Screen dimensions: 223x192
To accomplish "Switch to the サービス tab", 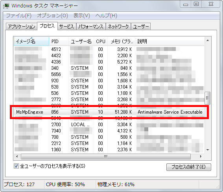I will point(66,27).
